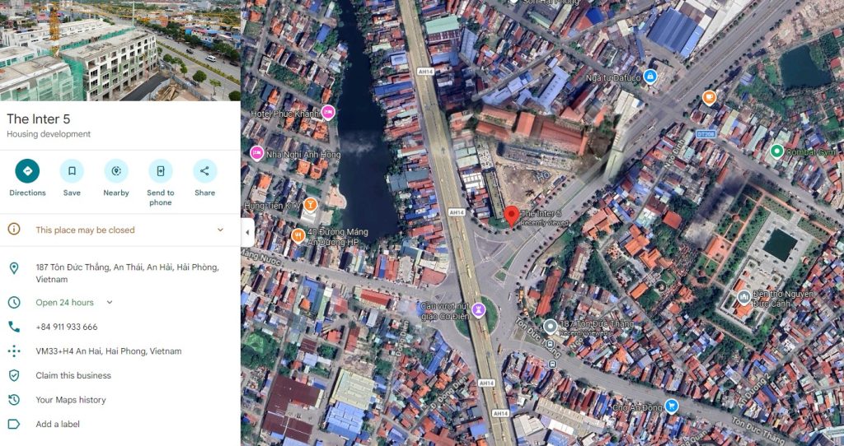Click Cầu vượt nút giao landmark marker
Screen dimensions: 844x446
pos(478,309)
